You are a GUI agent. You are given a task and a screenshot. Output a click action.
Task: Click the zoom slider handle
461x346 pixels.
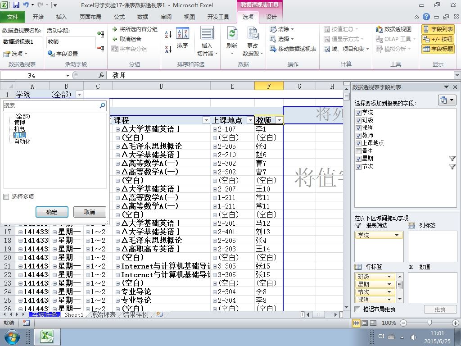tap(429, 323)
